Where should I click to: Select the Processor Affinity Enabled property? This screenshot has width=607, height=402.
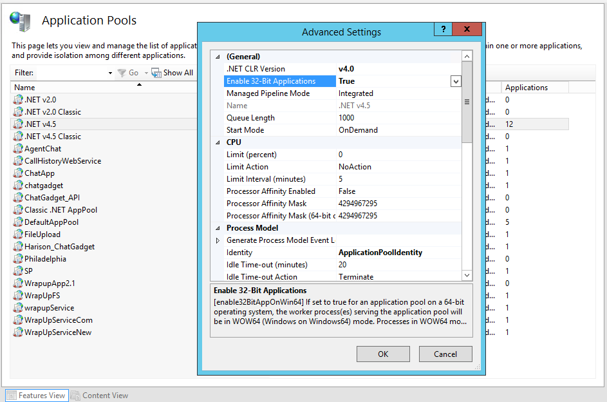(271, 191)
